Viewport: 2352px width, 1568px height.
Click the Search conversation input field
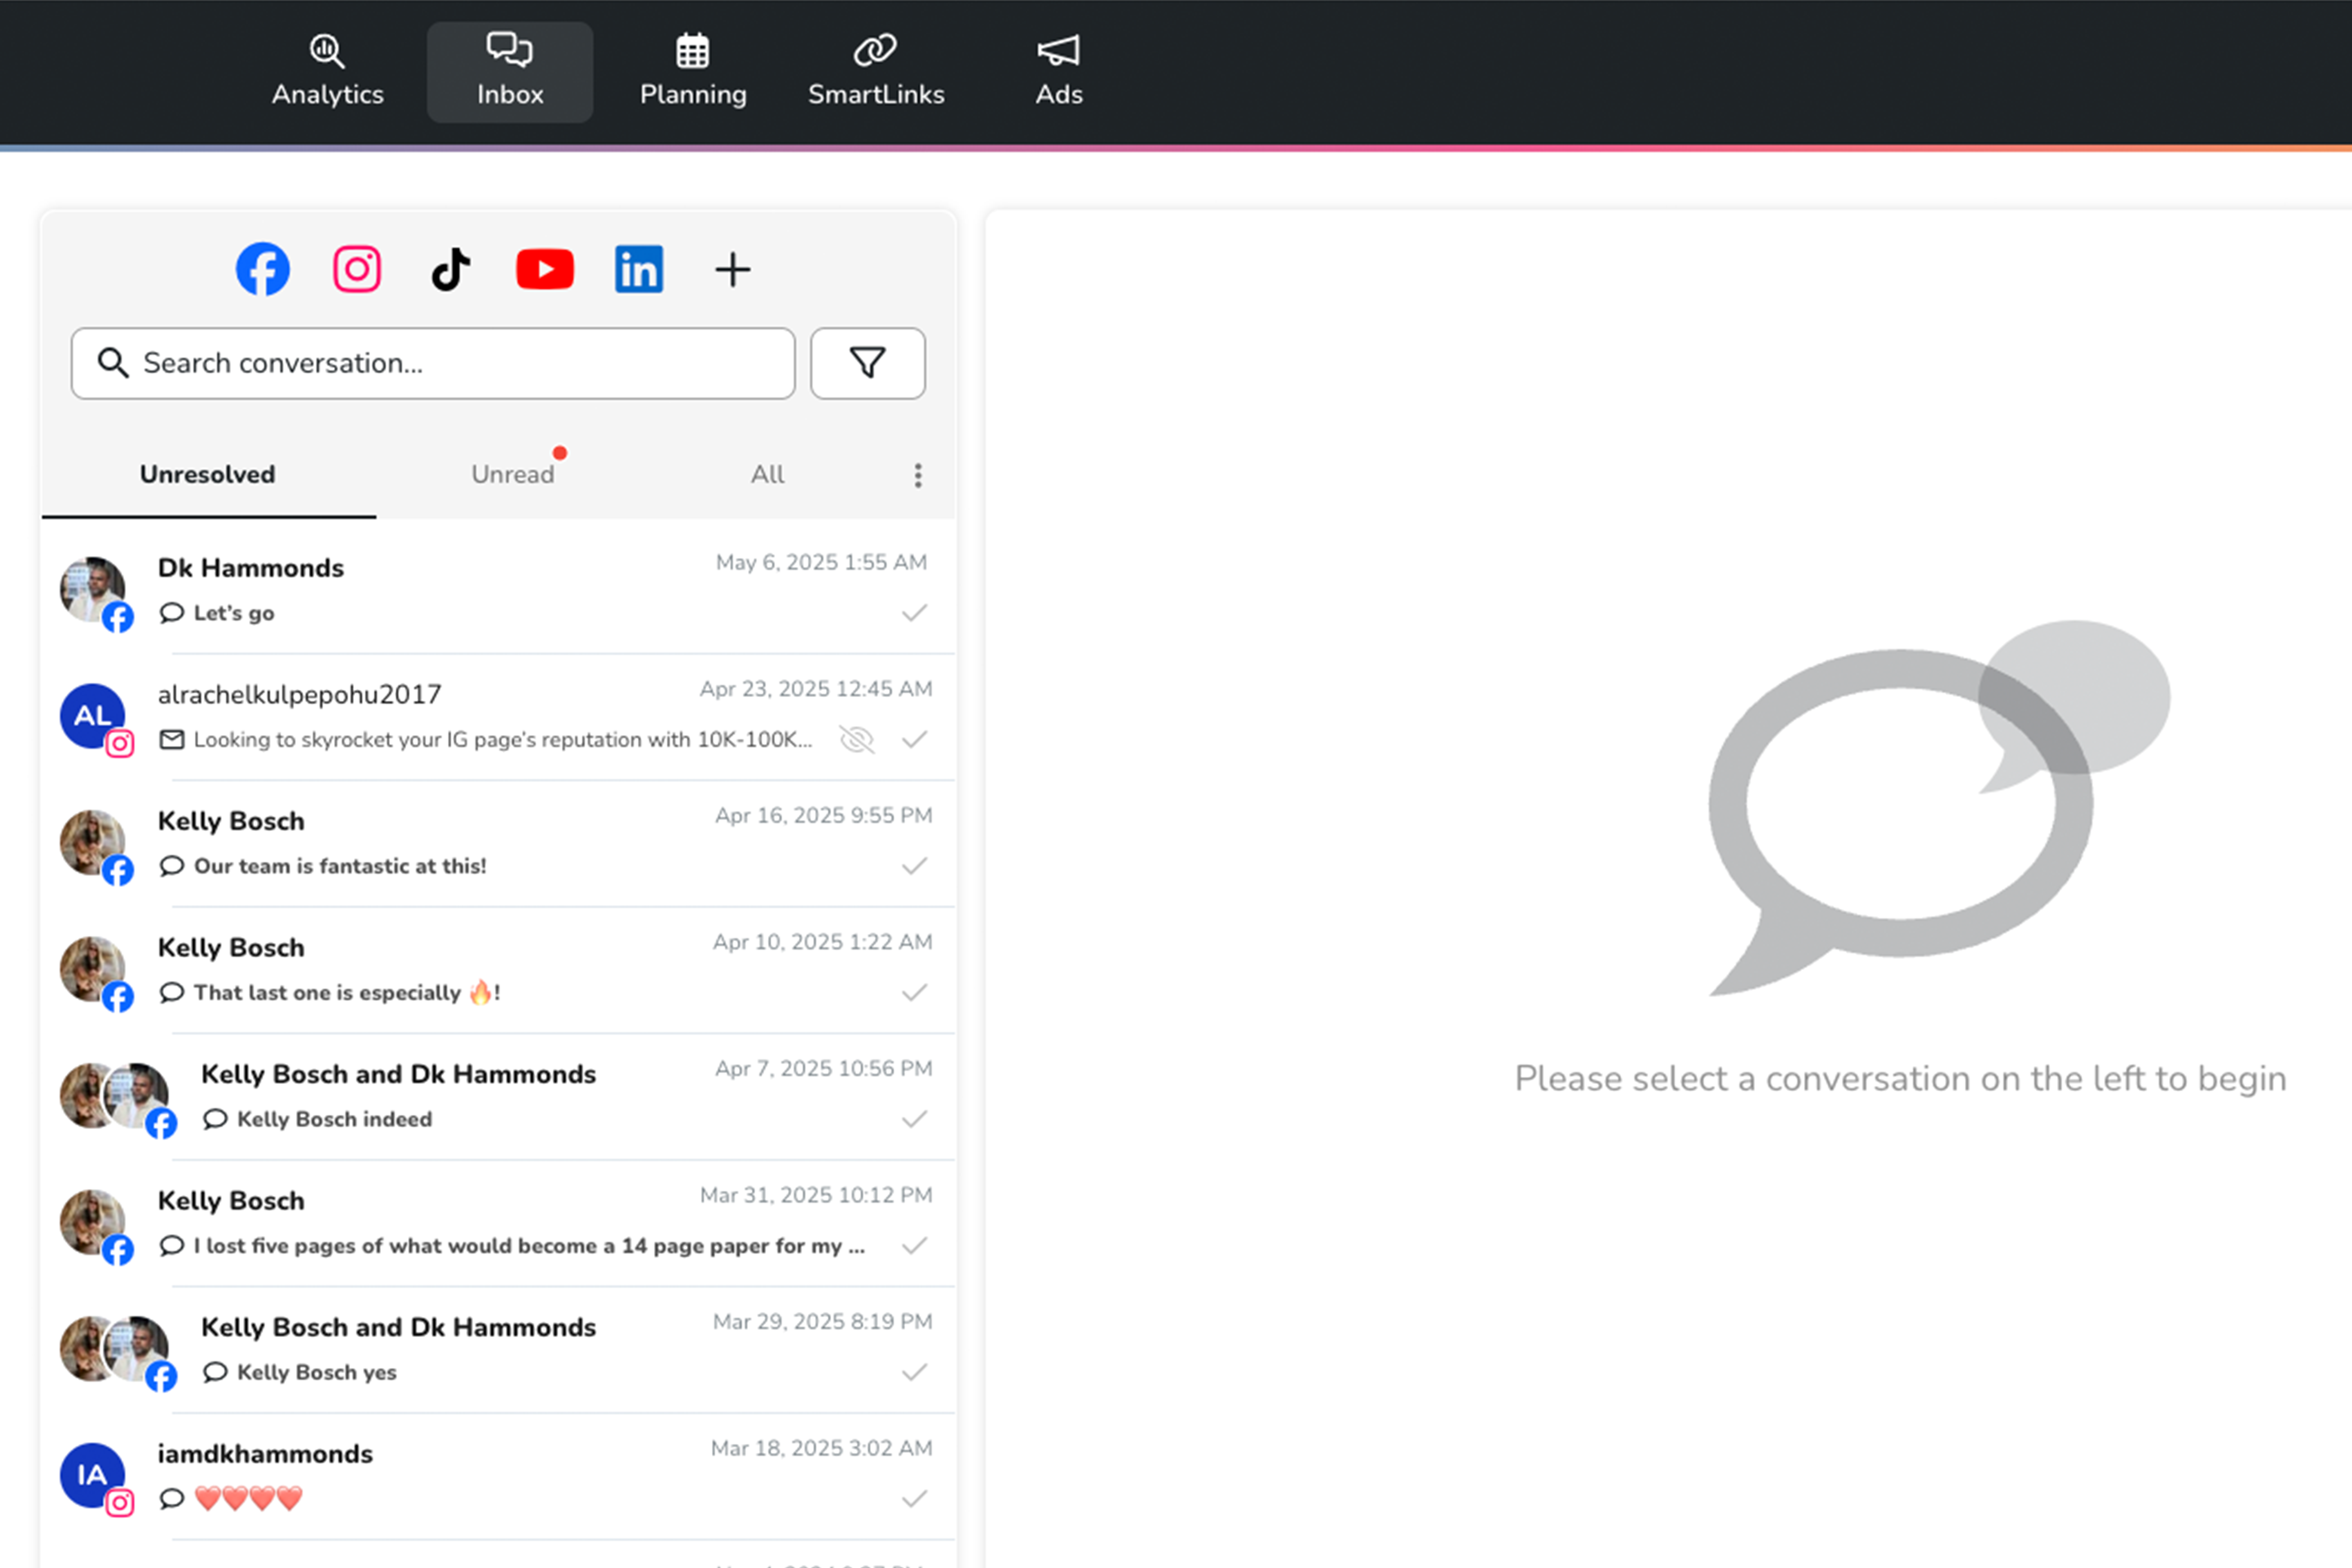(433, 363)
